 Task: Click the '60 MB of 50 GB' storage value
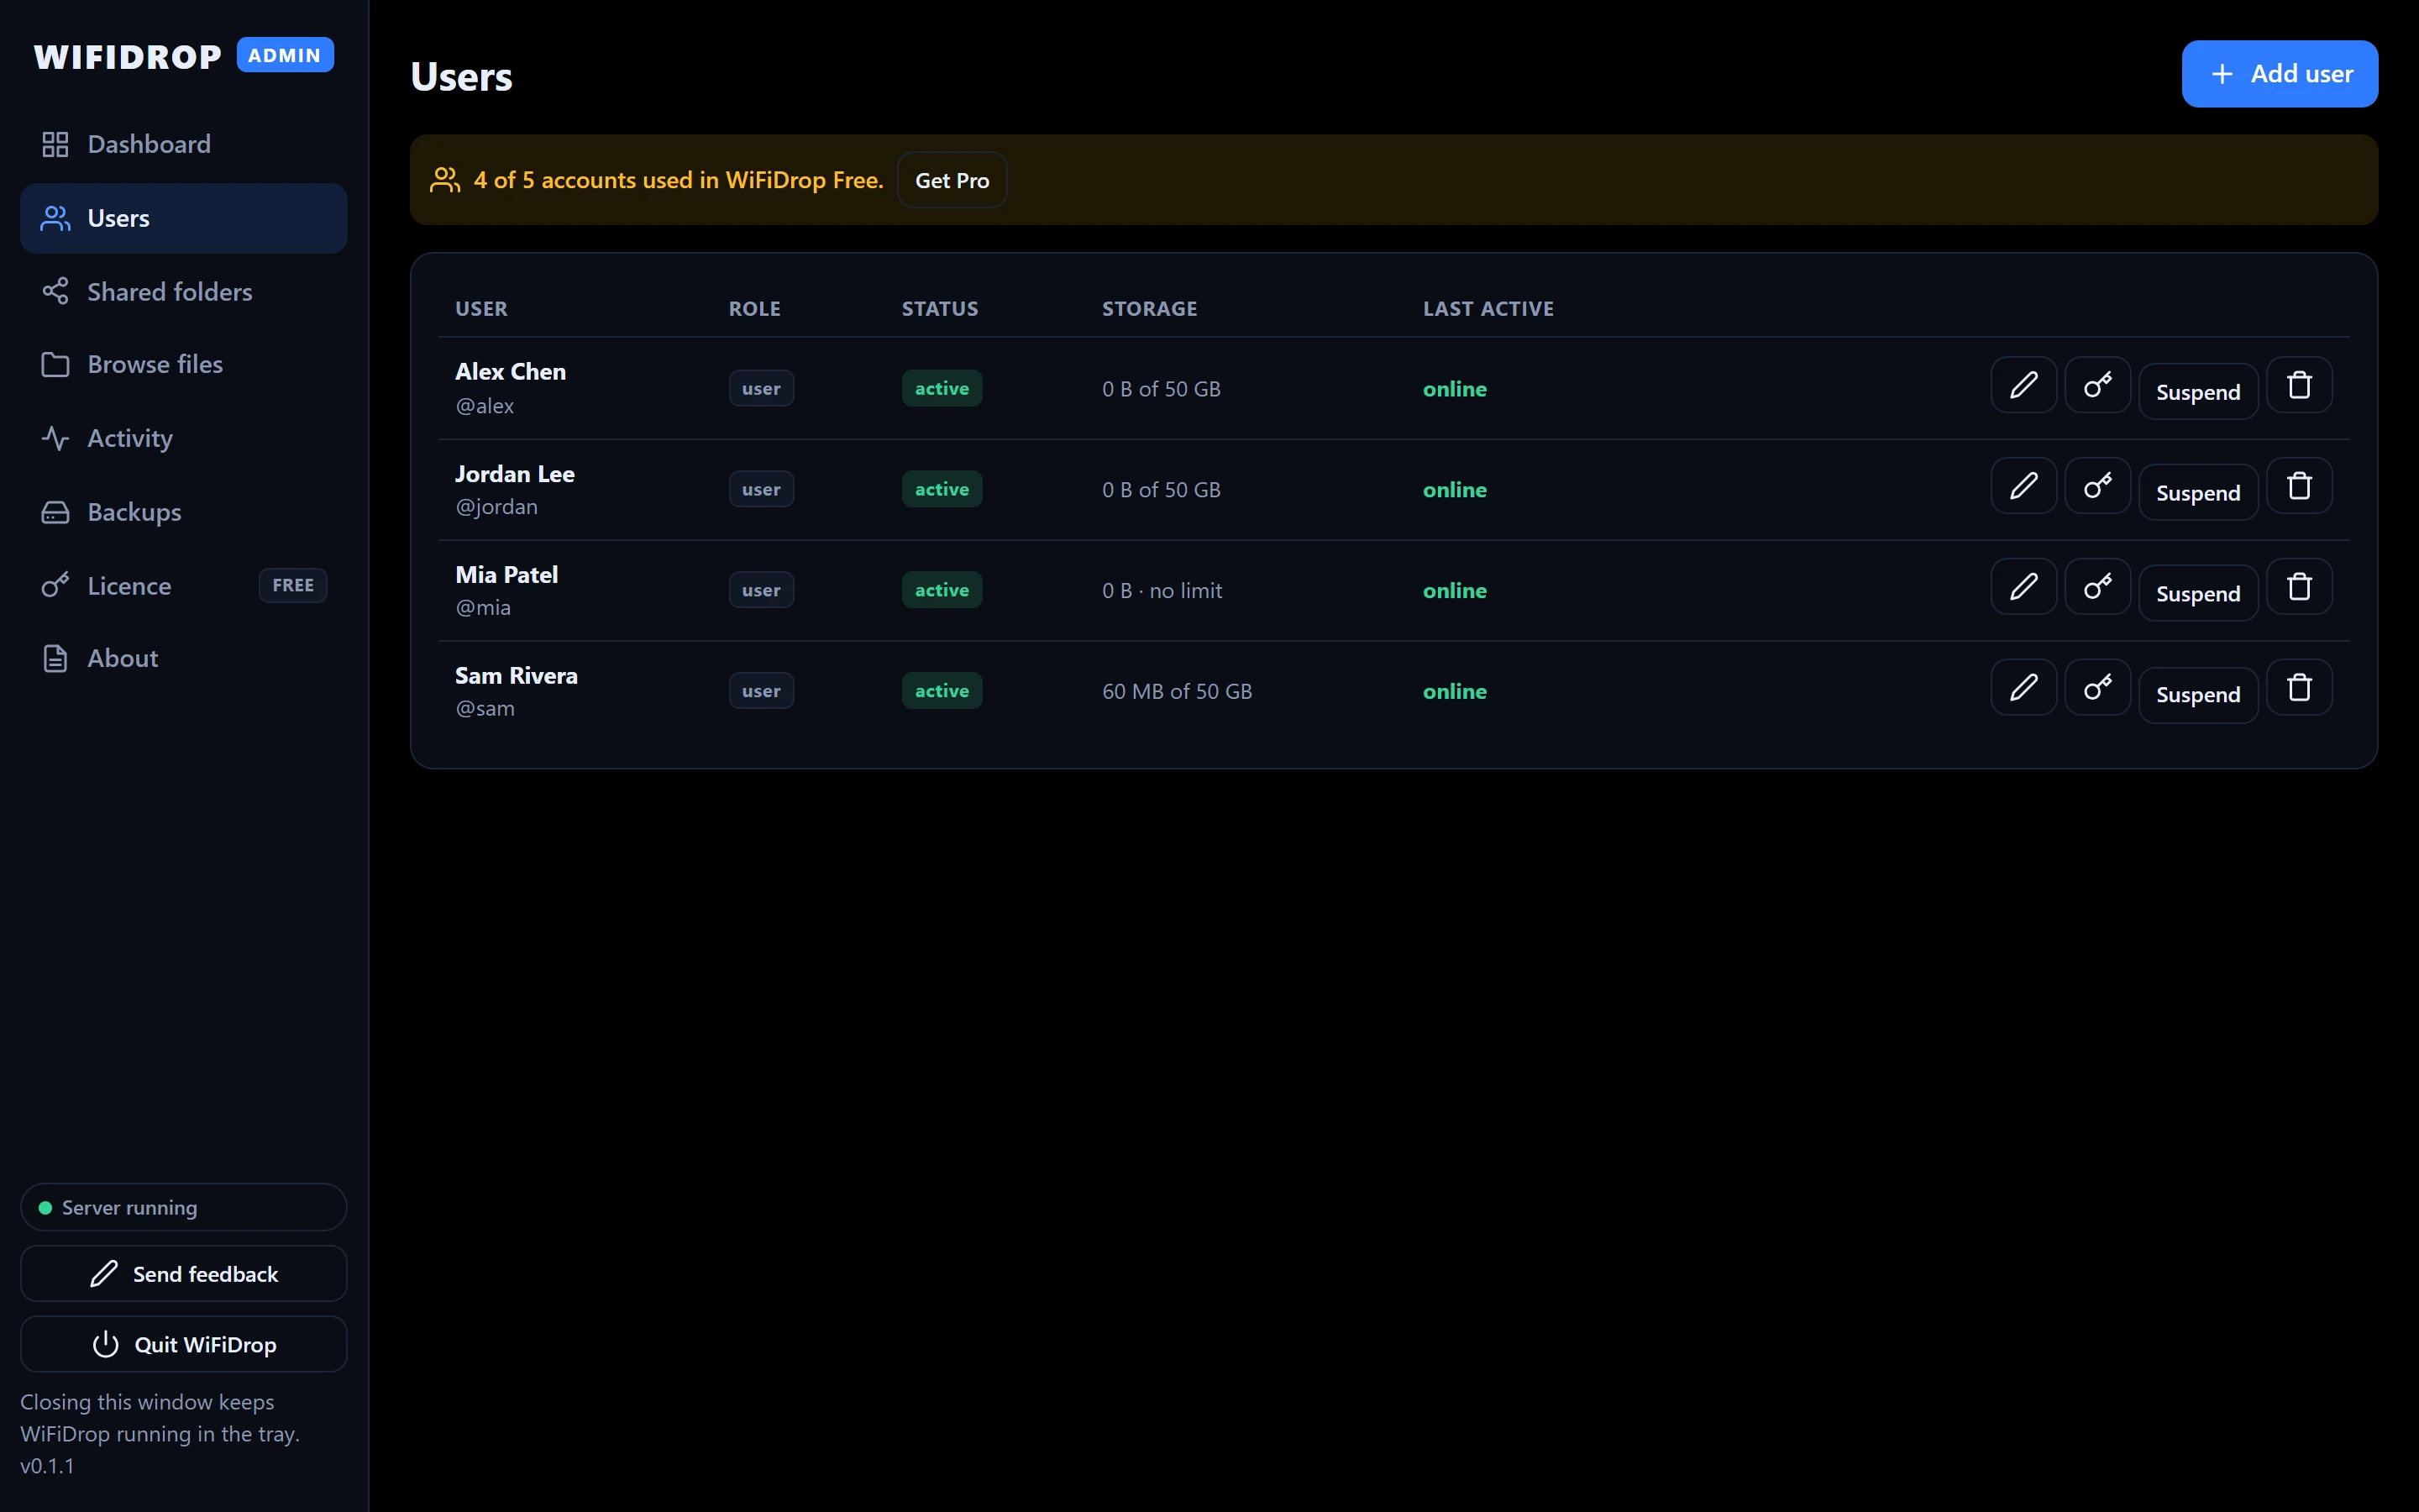point(1177,691)
